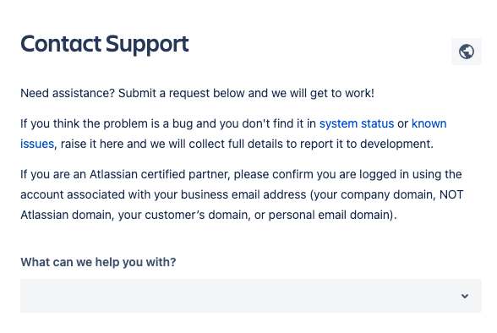Click the text "raise it here"

click(x=92, y=144)
